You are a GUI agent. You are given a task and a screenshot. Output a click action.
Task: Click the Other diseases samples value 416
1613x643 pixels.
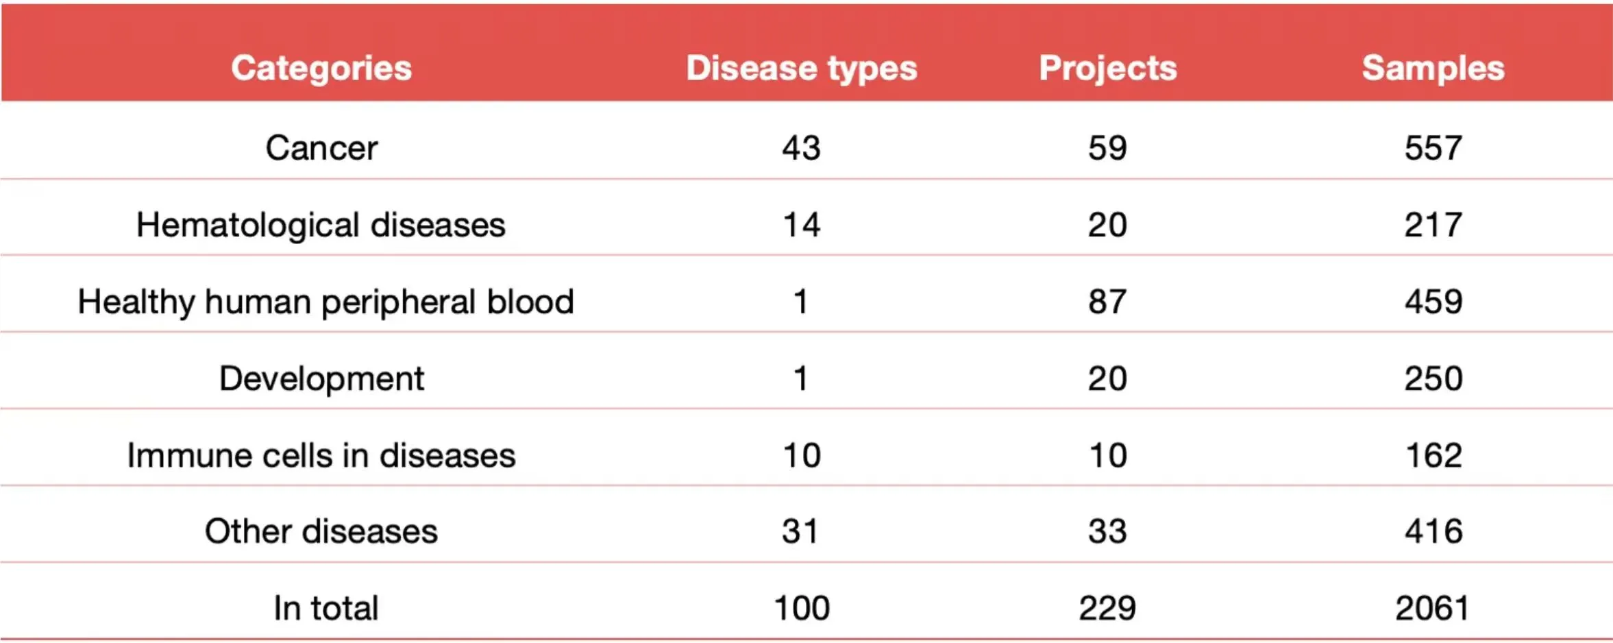click(1433, 531)
